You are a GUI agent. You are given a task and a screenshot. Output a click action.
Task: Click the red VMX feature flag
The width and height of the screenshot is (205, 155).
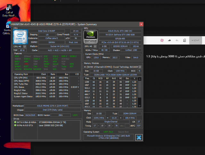point(26,64)
